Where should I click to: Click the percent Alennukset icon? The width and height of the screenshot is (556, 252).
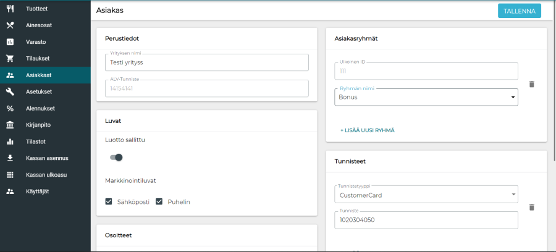tap(10, 108)
